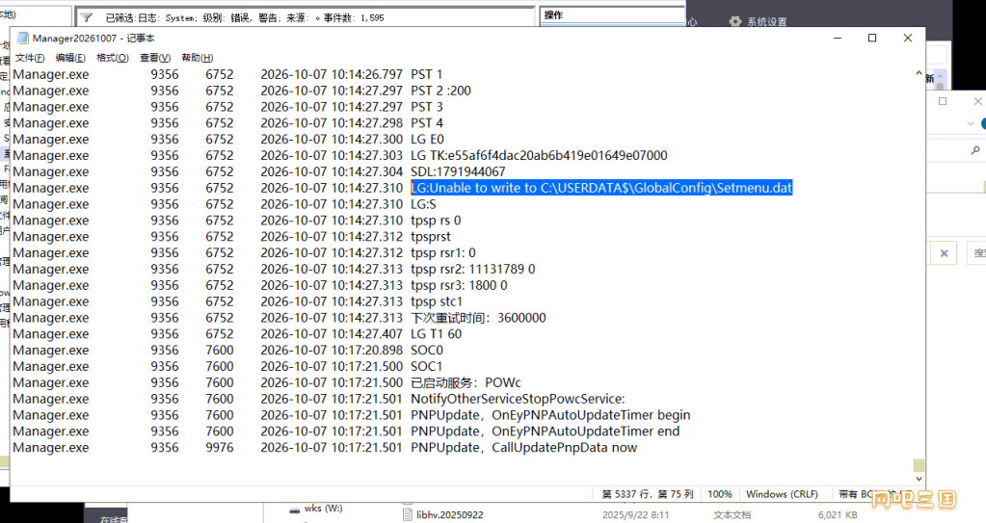Click the SOC1 log entry
The image size is (986, 523).
pos(426,366)
